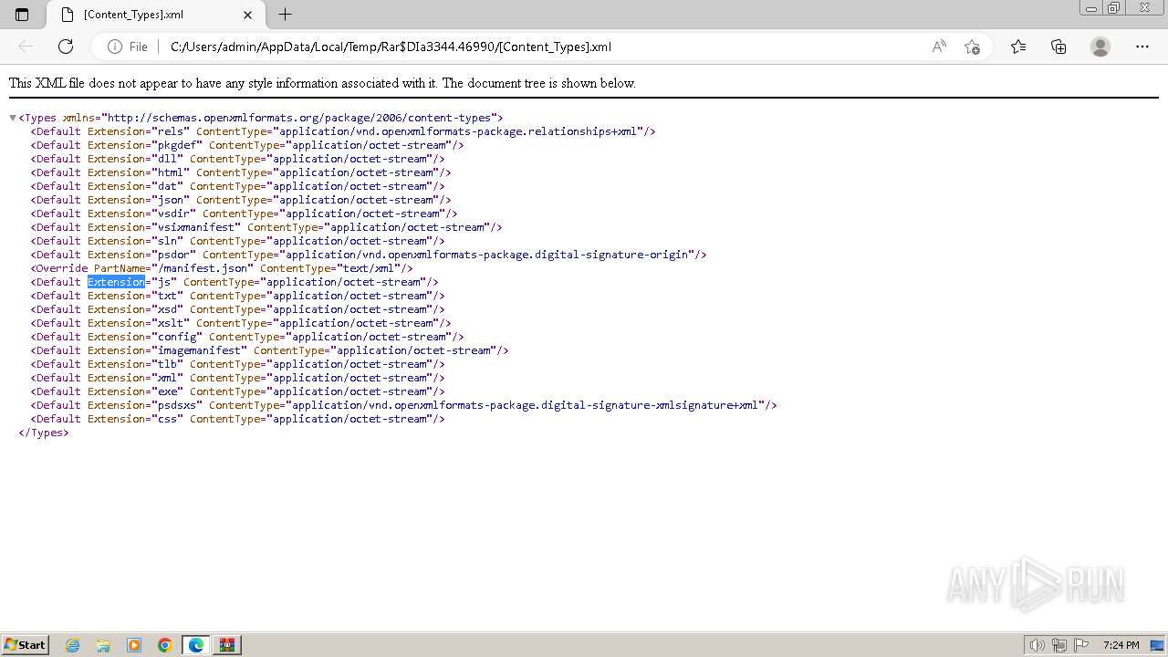Click the 'xml' extension row
This screenshot has height=657, width=1168.
pyautogui.click(x=238, y=378)
